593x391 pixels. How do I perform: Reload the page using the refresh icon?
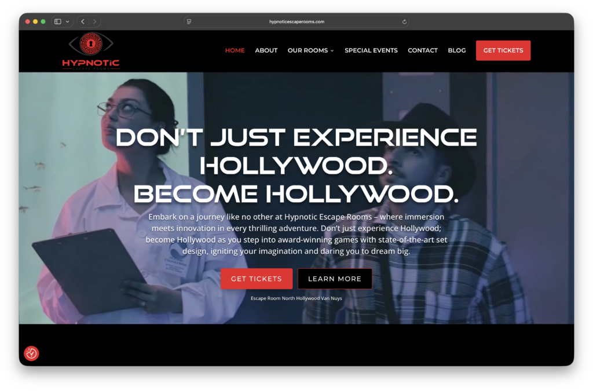click(404, 21)
